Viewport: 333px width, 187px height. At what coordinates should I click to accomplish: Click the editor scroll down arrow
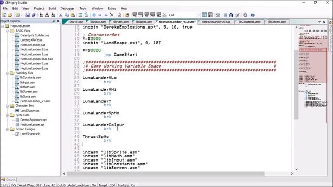[x=296, y=169]
